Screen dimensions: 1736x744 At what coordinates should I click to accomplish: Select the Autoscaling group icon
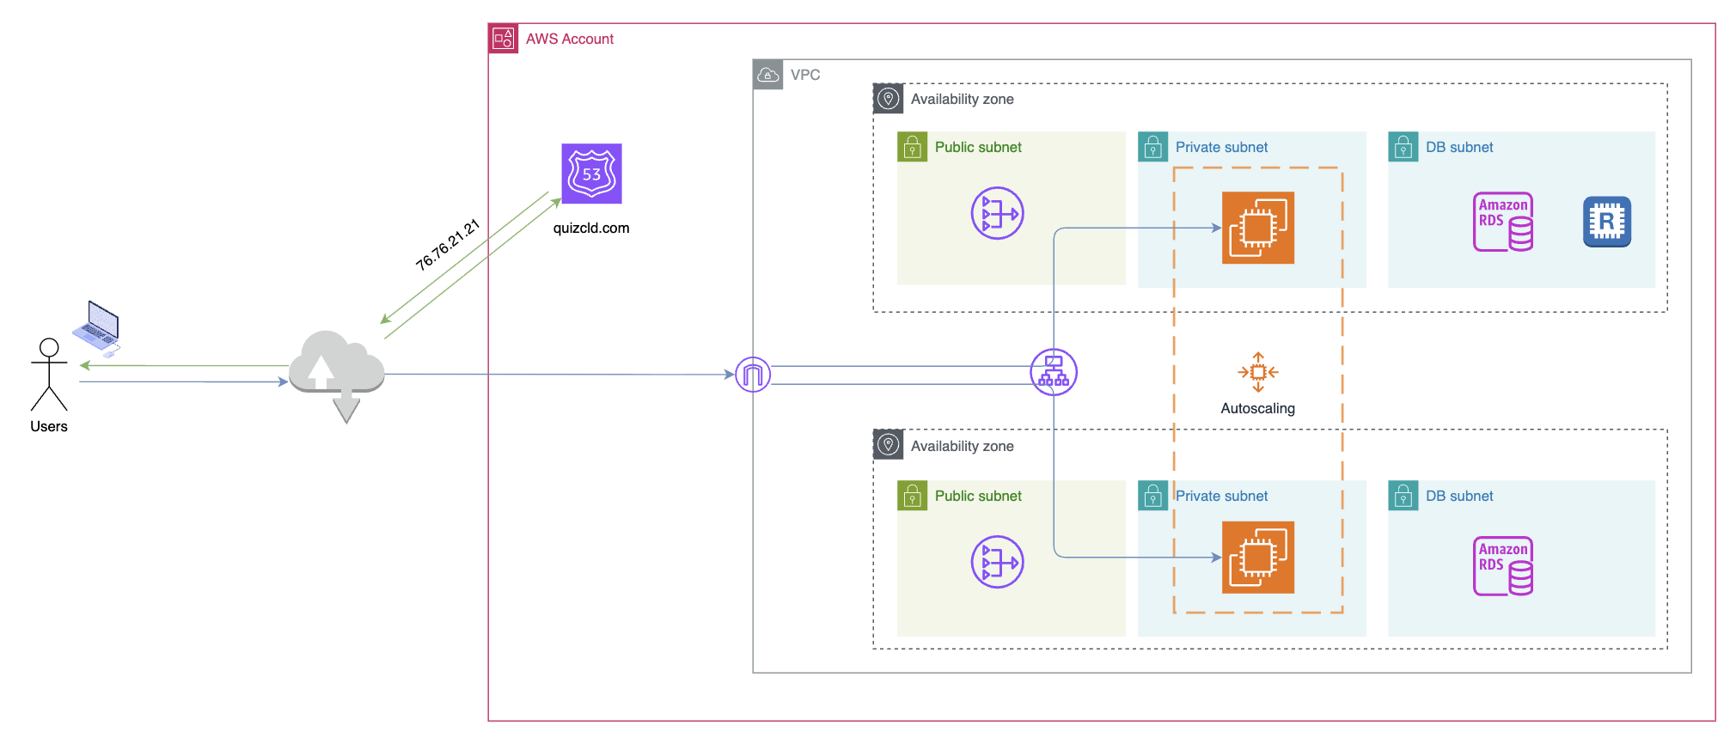coord(1257,372)
